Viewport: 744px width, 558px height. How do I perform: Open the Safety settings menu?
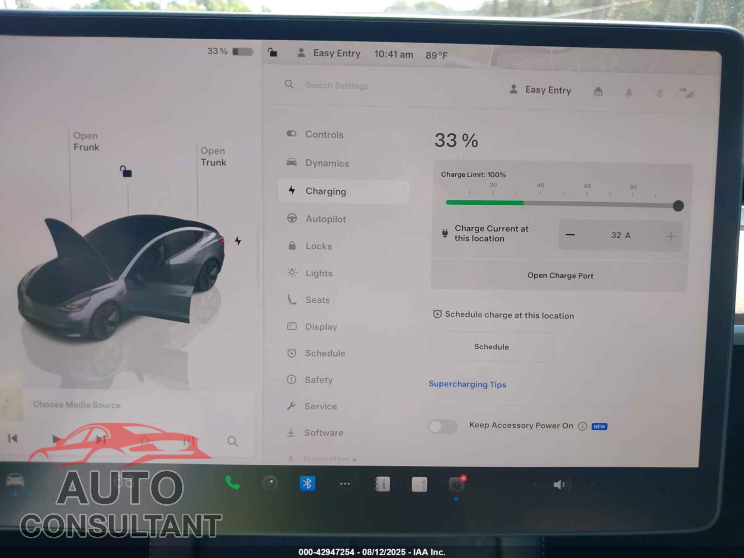coord(309,380)
